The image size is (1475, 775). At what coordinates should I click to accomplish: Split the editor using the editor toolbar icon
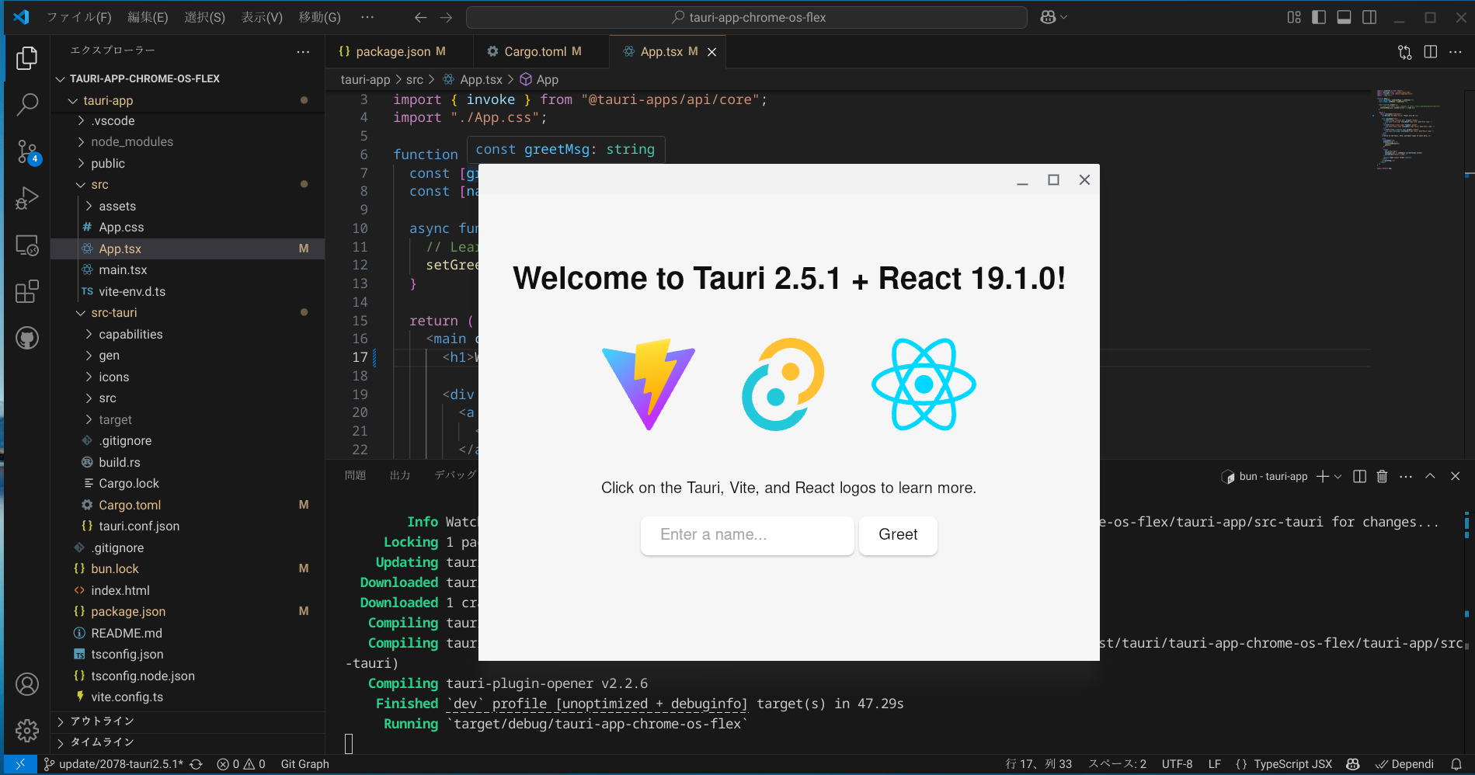click(x=1430, y=51)
